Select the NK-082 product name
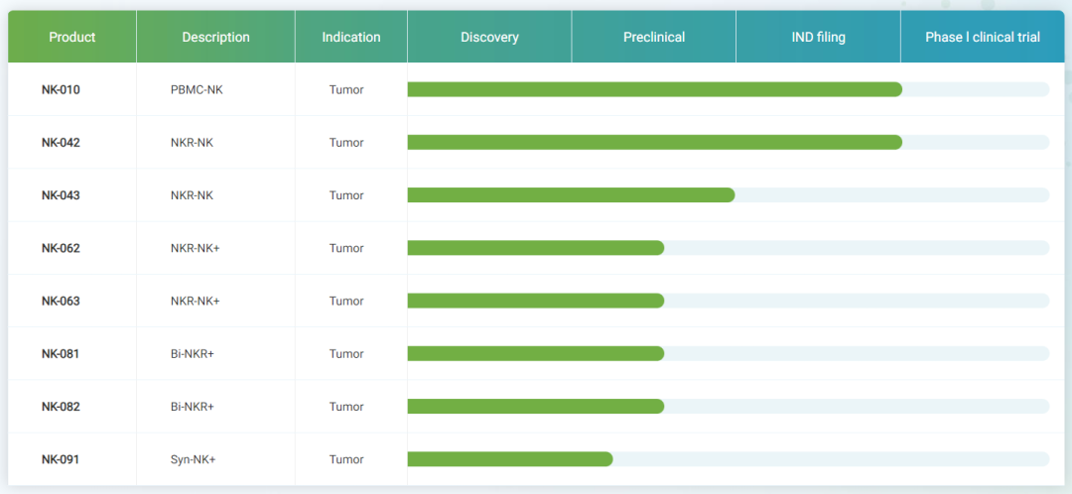1072x494 pixels. click(61, 407)
